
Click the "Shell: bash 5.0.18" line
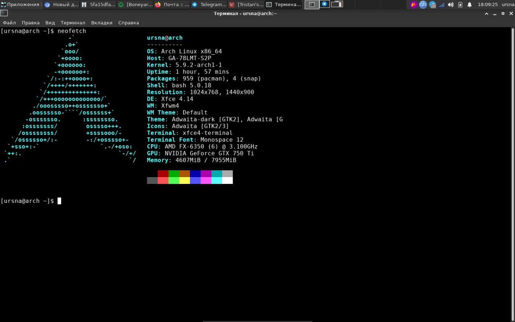click(x=179, y=86)
